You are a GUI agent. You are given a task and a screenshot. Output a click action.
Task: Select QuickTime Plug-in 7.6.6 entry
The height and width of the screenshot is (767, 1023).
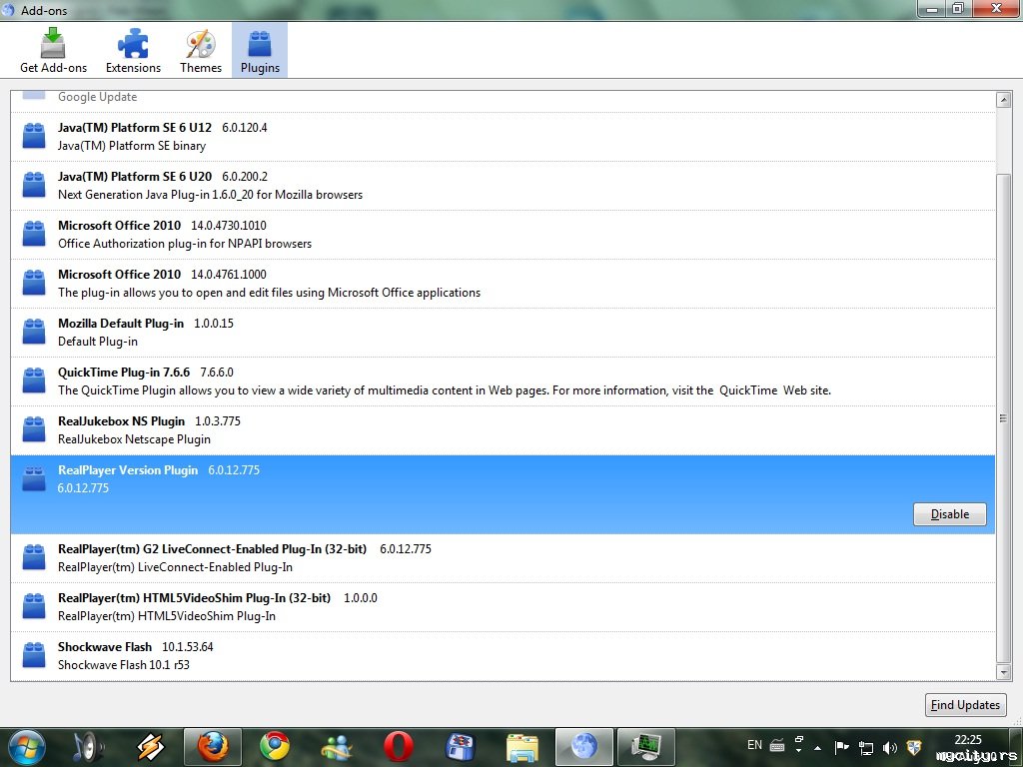pyautogui.click(x=504, y=382)
